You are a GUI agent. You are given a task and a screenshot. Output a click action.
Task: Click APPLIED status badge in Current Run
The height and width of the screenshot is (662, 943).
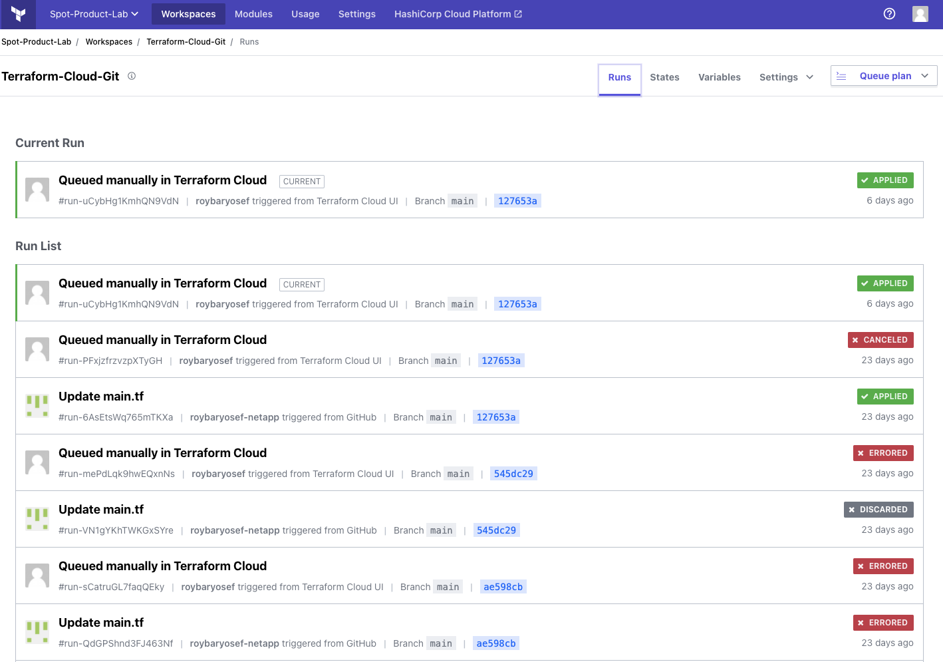point(885,180)
